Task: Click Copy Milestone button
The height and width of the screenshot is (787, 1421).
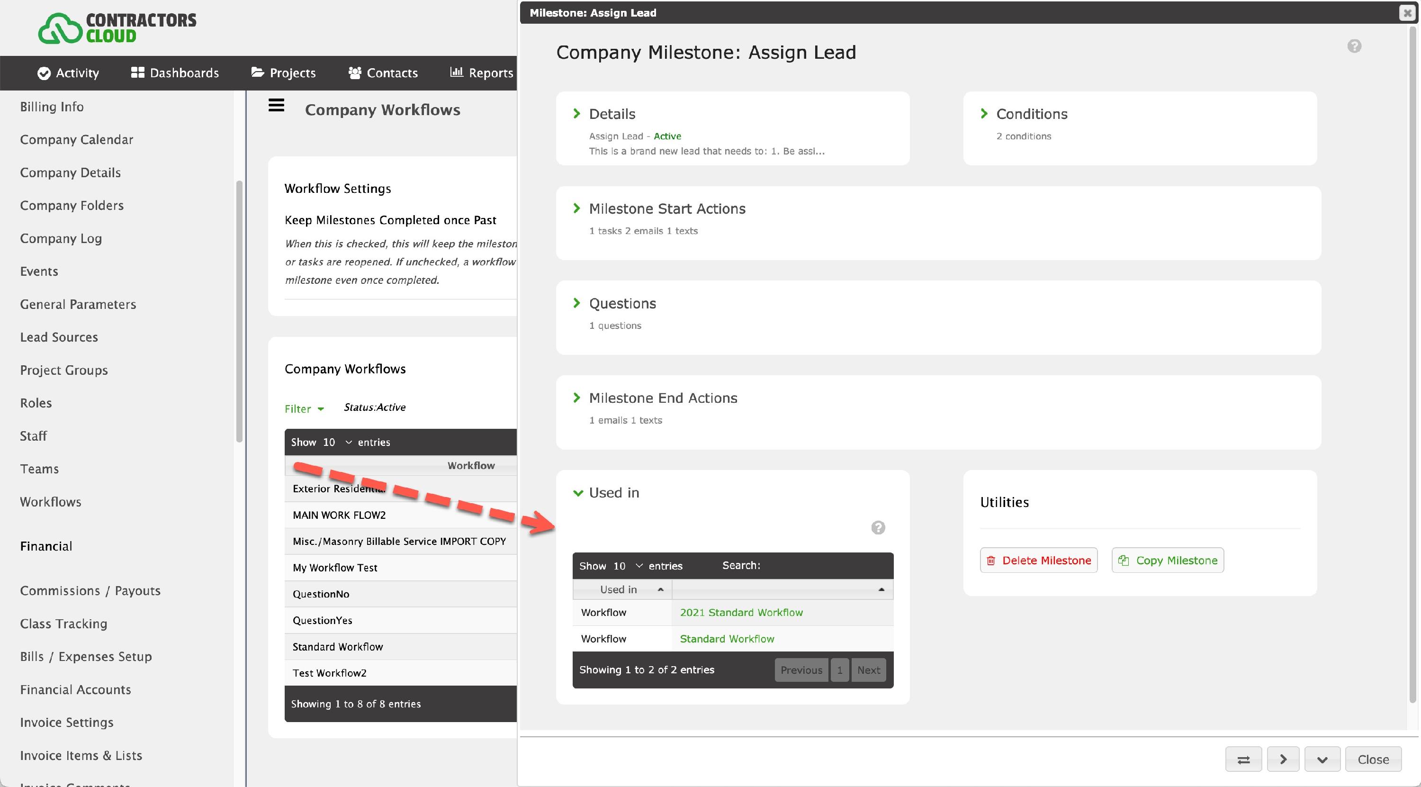Action: tap(1168, 560)
